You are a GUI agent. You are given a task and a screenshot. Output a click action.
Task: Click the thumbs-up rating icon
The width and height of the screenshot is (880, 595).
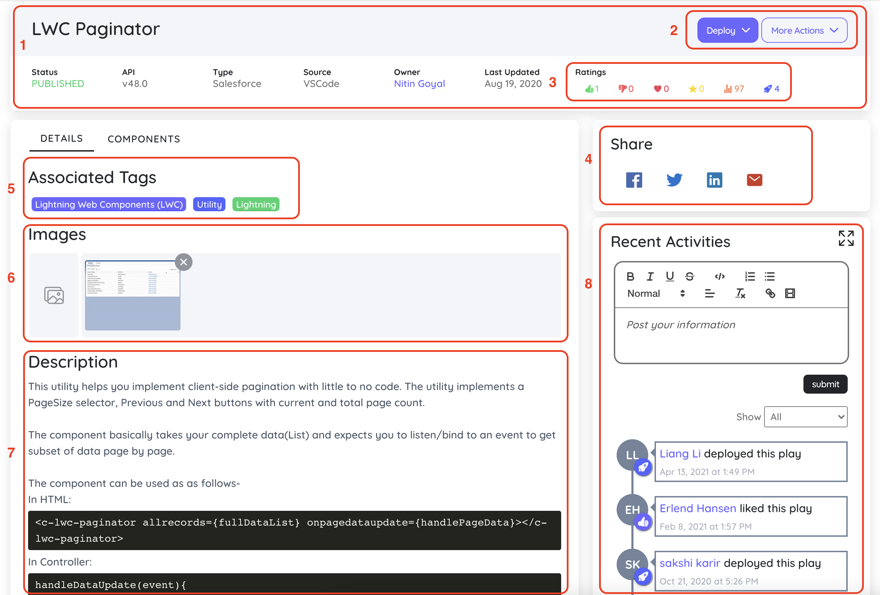(589, 89)
